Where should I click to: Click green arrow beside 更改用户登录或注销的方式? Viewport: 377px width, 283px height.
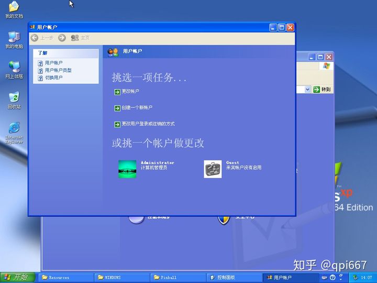117,124
